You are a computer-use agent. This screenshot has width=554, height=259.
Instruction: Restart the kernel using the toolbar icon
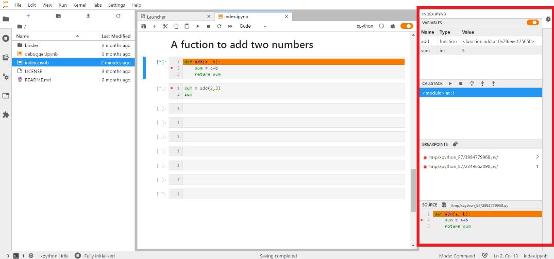pyautogui.click(x=219, y=26)
